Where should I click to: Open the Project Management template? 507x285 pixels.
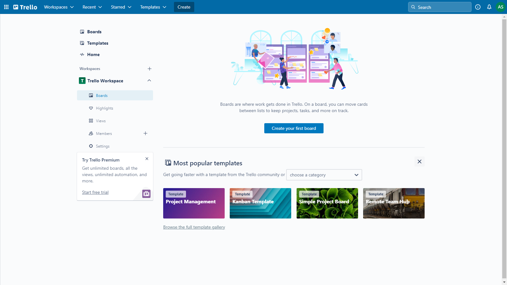click(x=194, y=203)
